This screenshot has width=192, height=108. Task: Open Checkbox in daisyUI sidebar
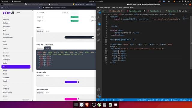point(6,56)
